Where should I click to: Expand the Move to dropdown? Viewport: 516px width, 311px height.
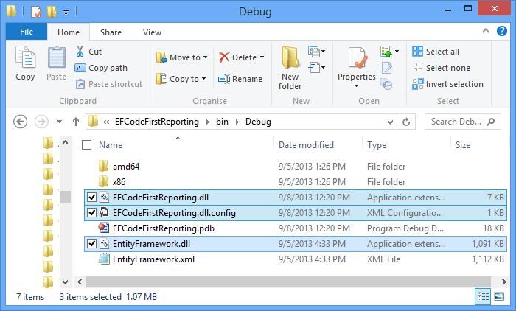(x=205, y=57)
